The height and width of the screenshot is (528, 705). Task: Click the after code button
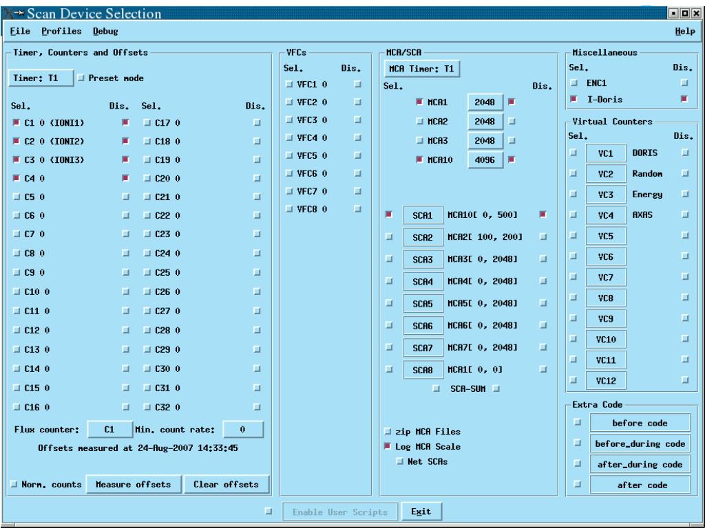pos(640,485)
